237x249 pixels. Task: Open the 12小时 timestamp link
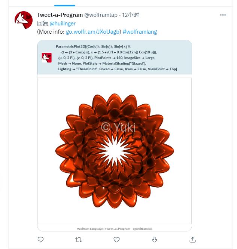click(x=131, y=15)
